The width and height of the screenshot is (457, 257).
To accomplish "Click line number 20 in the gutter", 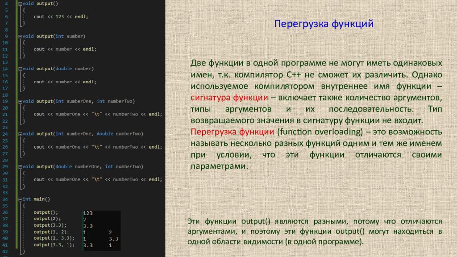I will [6, 108].
